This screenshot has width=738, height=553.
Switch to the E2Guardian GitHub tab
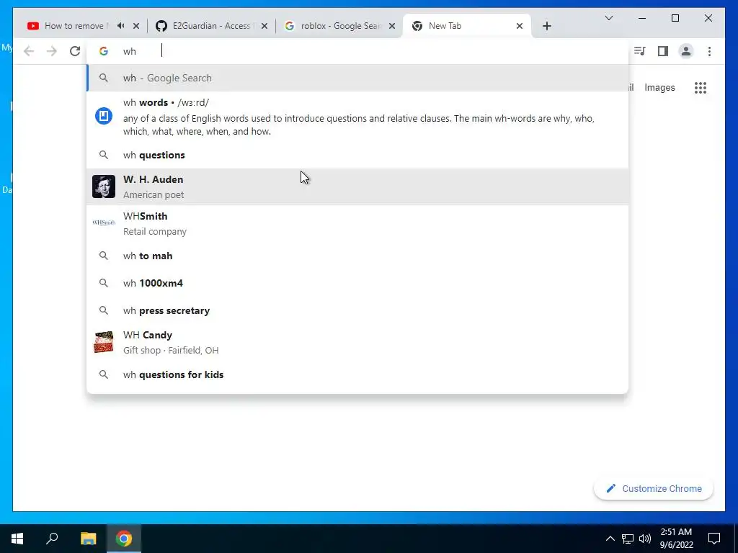211,26
